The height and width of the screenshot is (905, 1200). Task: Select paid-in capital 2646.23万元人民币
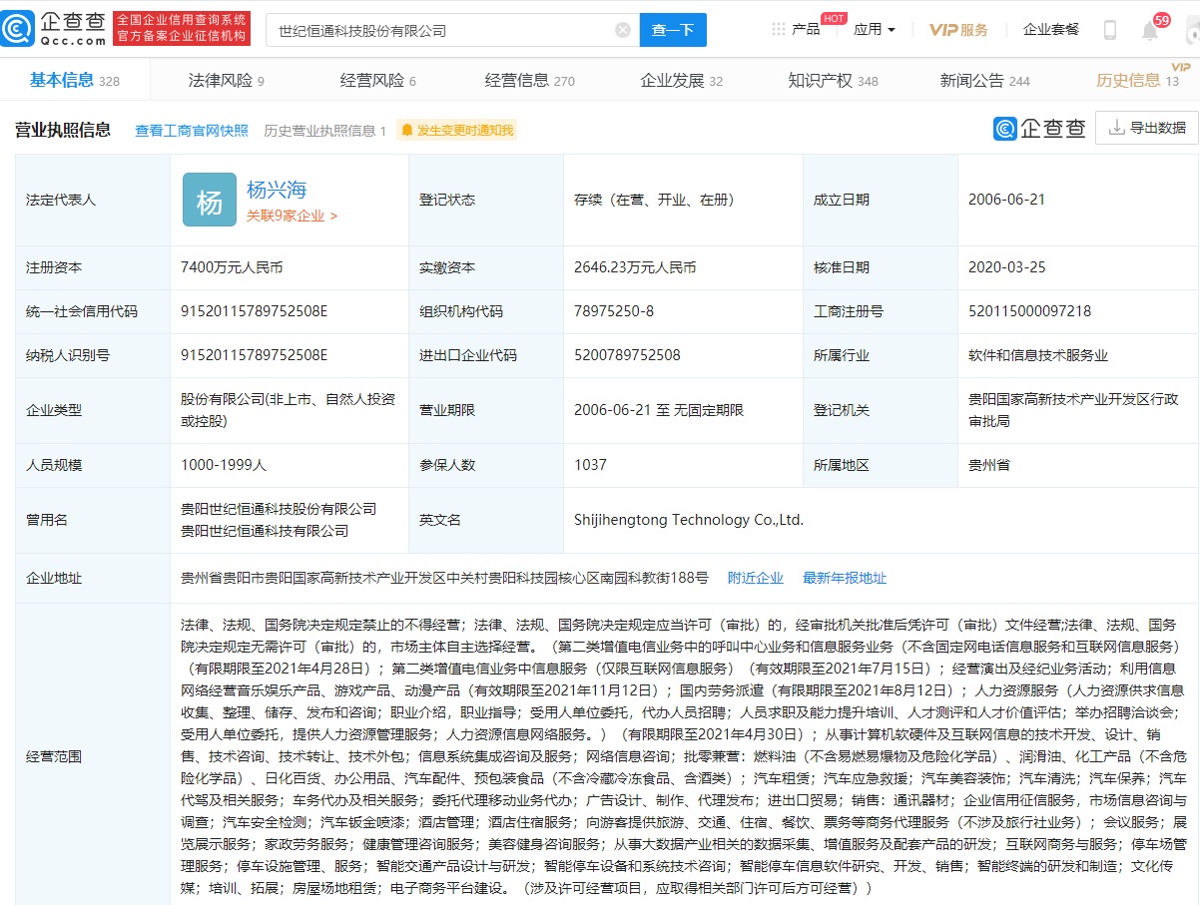point(635,267)
